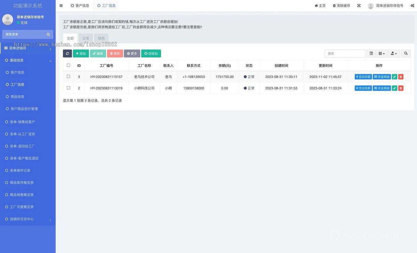The height and width of the screenshot is (253, 417).
Task: Click the refresh icon above the table
Action: coord(67,53)
